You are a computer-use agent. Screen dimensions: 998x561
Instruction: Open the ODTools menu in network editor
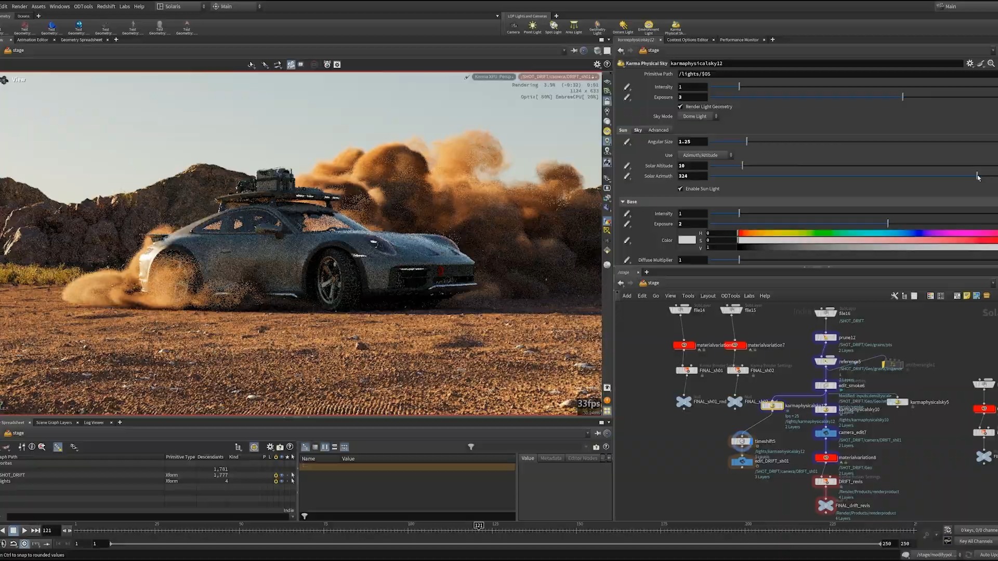click(730, 296)
